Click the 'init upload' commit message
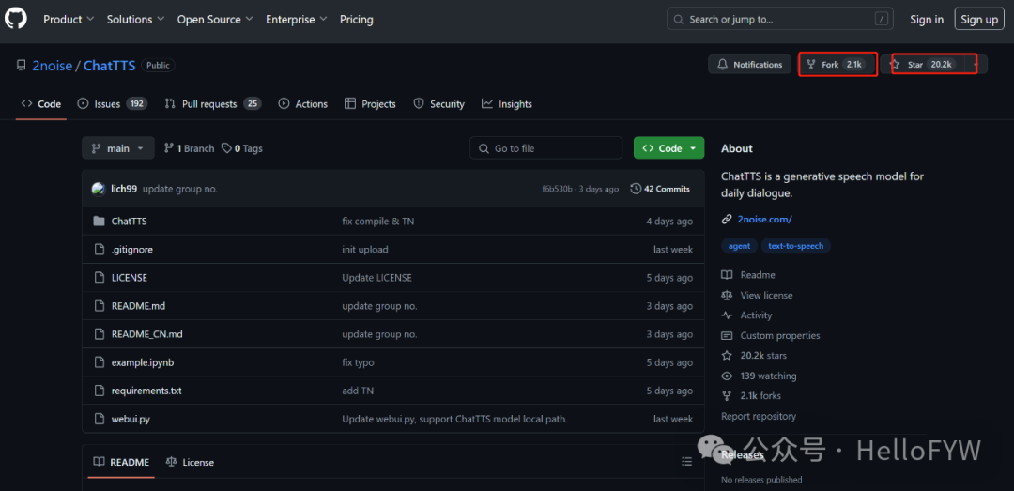 click(x=365, y=250)
